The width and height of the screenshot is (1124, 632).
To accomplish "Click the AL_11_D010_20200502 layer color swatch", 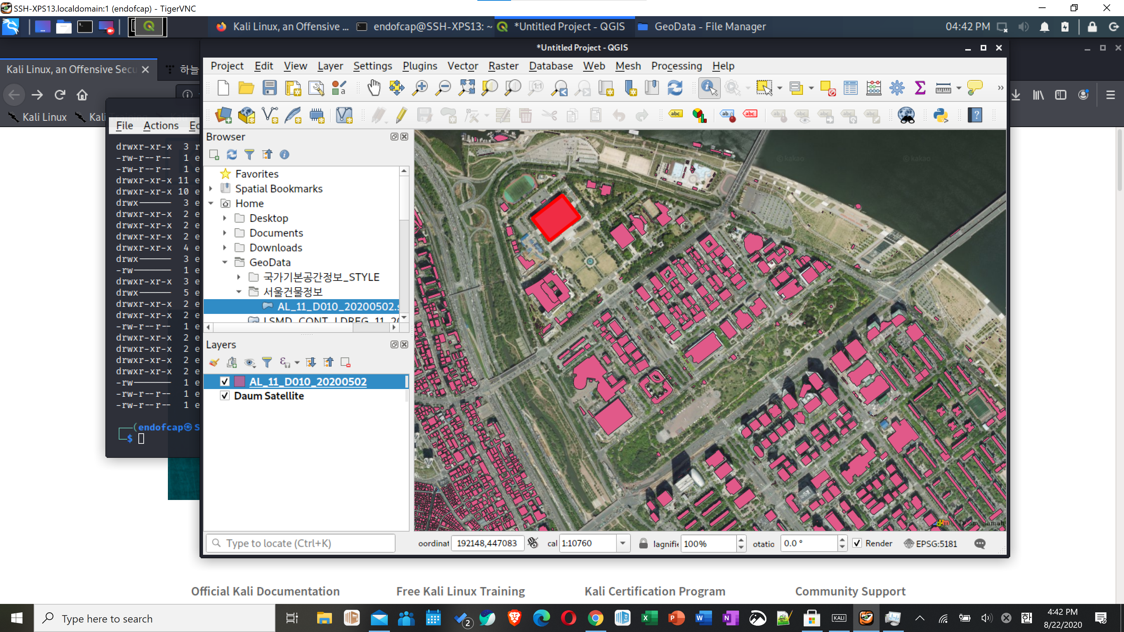I will click(x=240, y=382).
